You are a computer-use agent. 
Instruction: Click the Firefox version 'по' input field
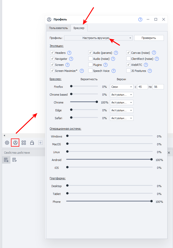(158, 87)
